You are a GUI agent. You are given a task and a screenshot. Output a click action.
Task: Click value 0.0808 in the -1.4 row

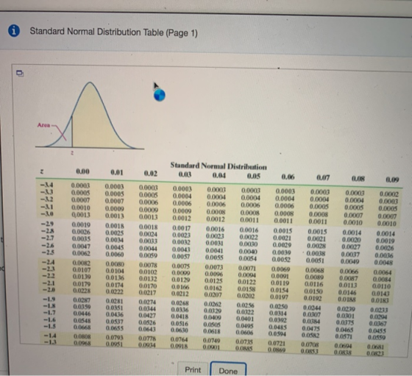pos(82,336)
